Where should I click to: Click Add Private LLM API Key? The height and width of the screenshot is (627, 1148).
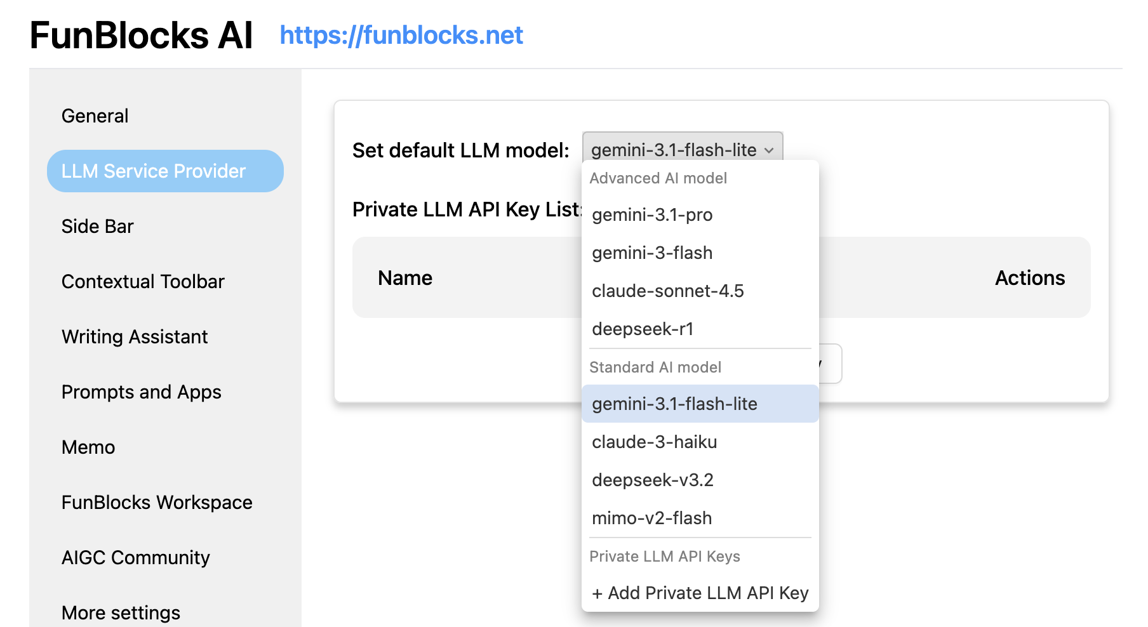(699, 593)
